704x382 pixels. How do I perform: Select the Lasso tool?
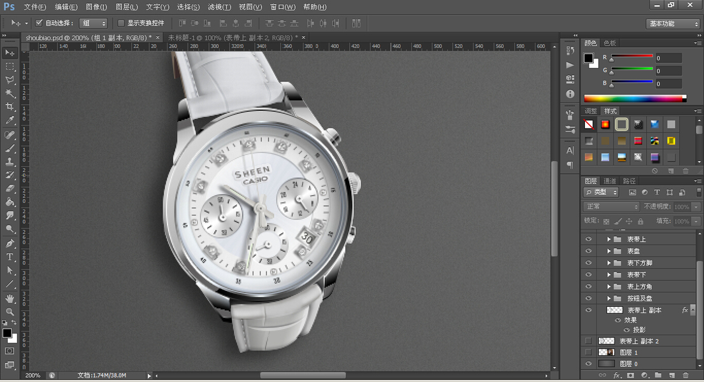point(10,80)
